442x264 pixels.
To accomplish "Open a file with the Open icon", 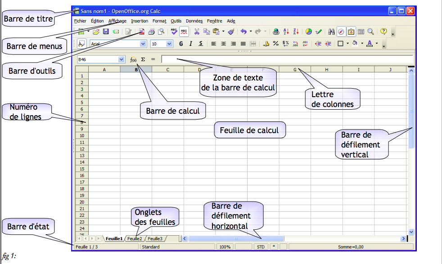I will coord(96,31).
